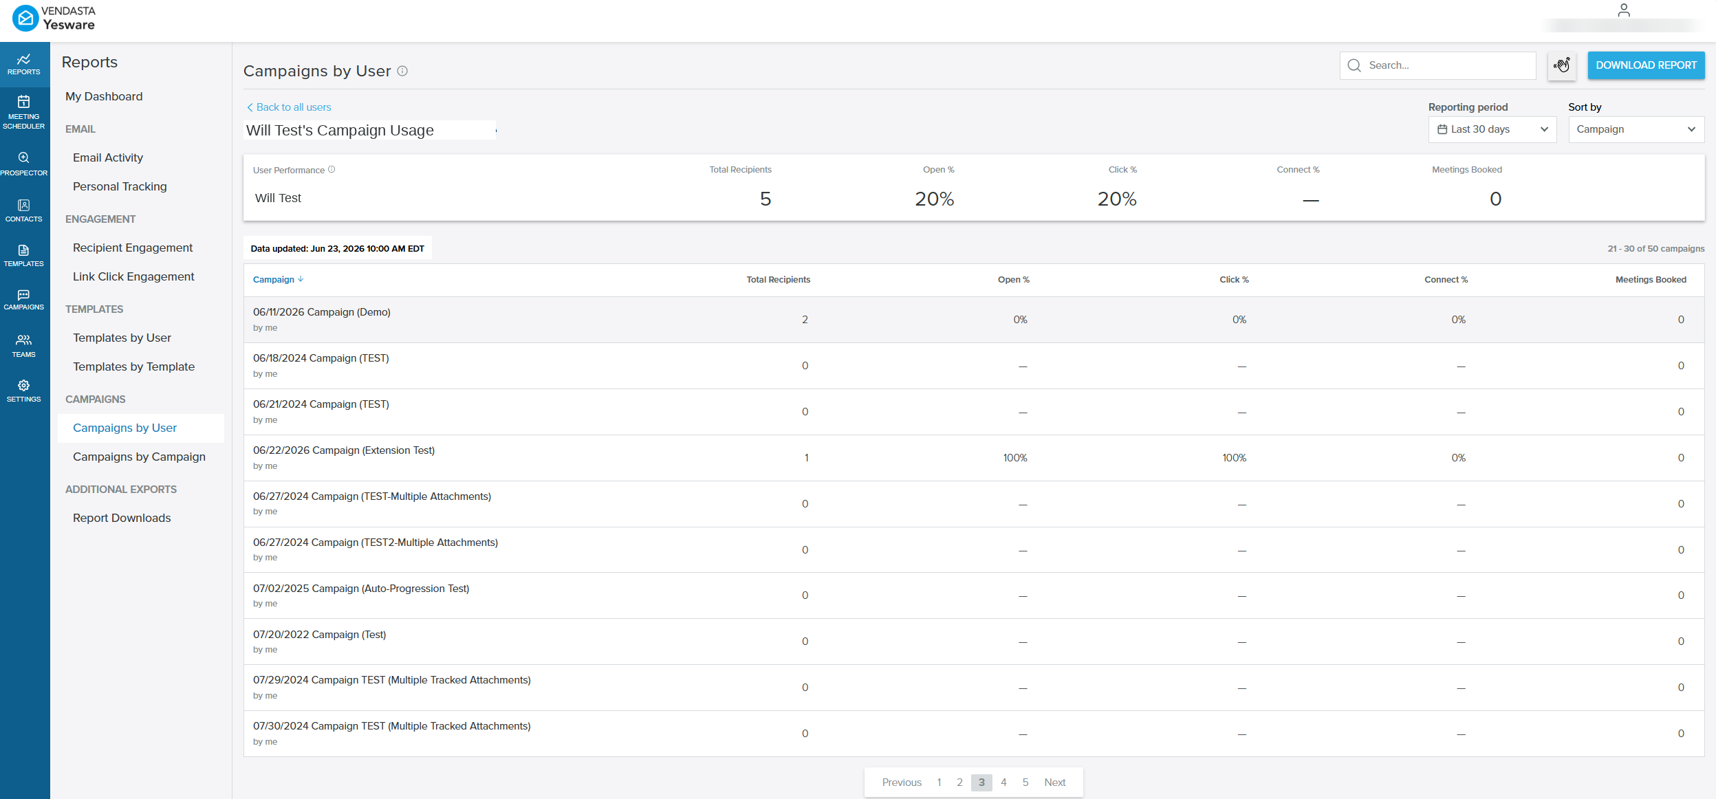Viewport: 1716px width, 799px height.
Task: Click info icon next to Campaigns by User
Action: 402,71
